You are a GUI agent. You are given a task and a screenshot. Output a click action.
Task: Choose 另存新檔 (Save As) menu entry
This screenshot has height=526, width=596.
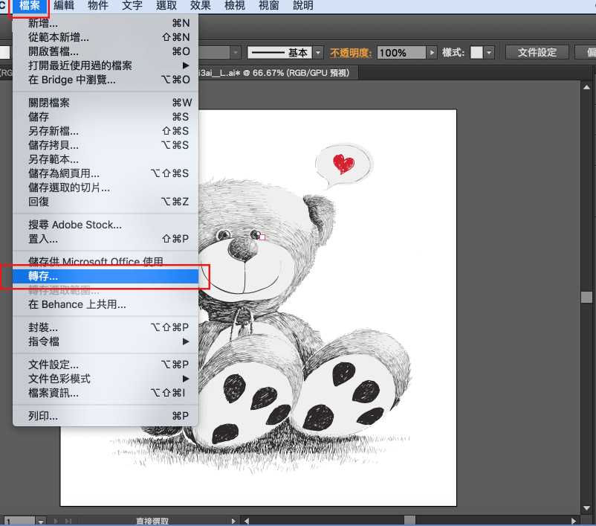click(54, 131)
